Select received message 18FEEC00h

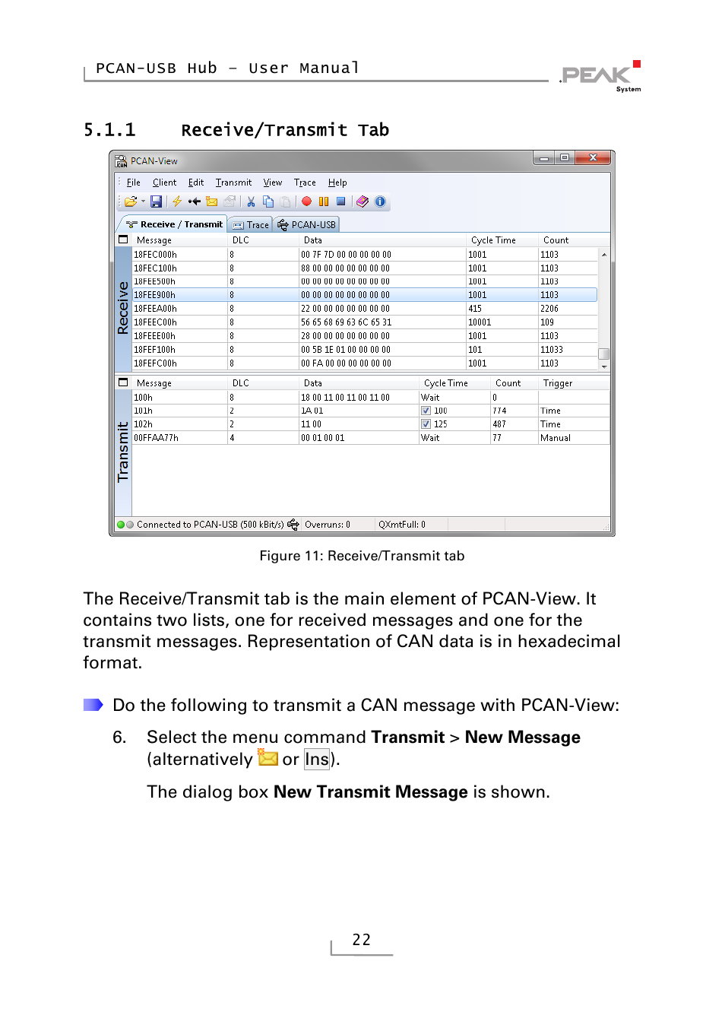pos(366,322)
